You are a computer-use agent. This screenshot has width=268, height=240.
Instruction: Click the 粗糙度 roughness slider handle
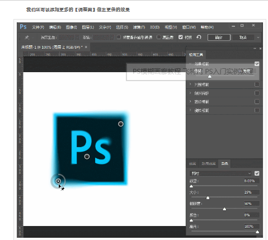point(224,209)
